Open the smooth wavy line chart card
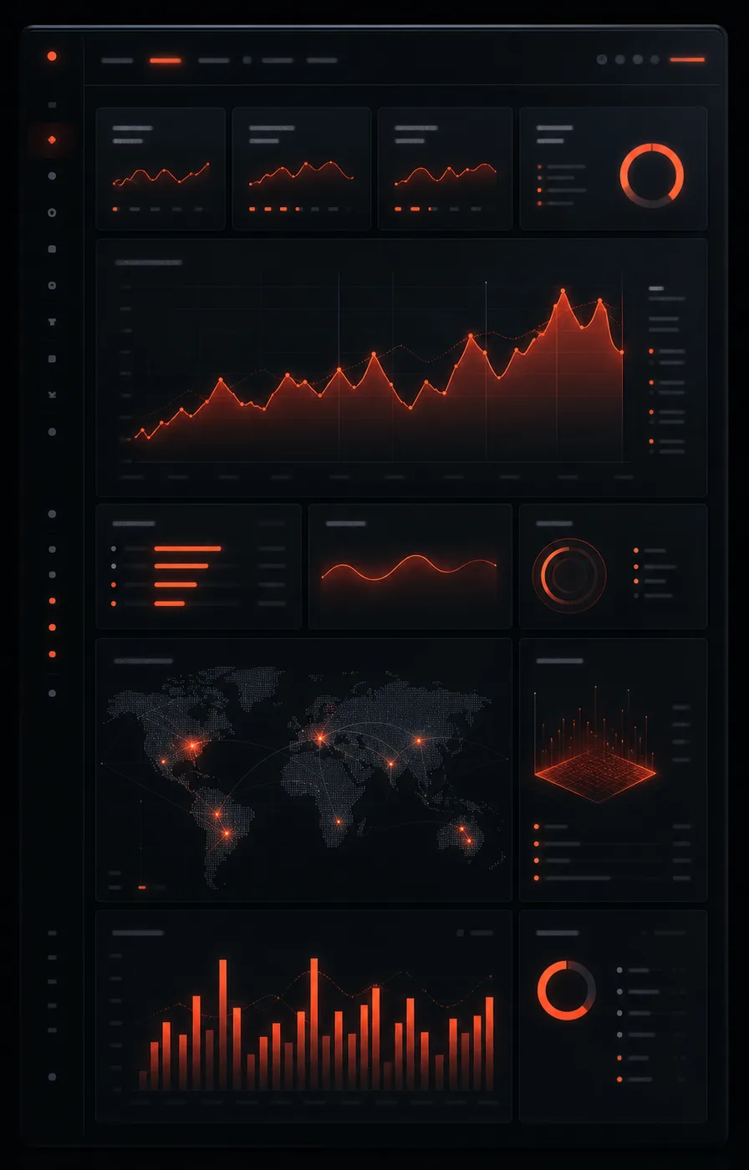This screenshot has width=749, height=1170. (410, 566)
